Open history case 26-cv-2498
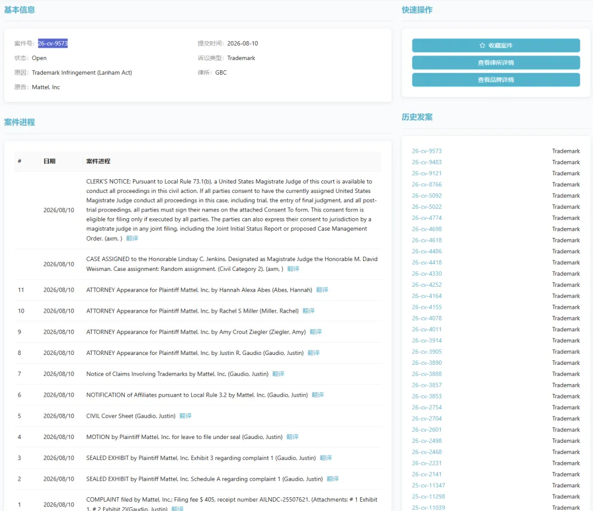This screenshot has width=593, height=511. [427, 441]
